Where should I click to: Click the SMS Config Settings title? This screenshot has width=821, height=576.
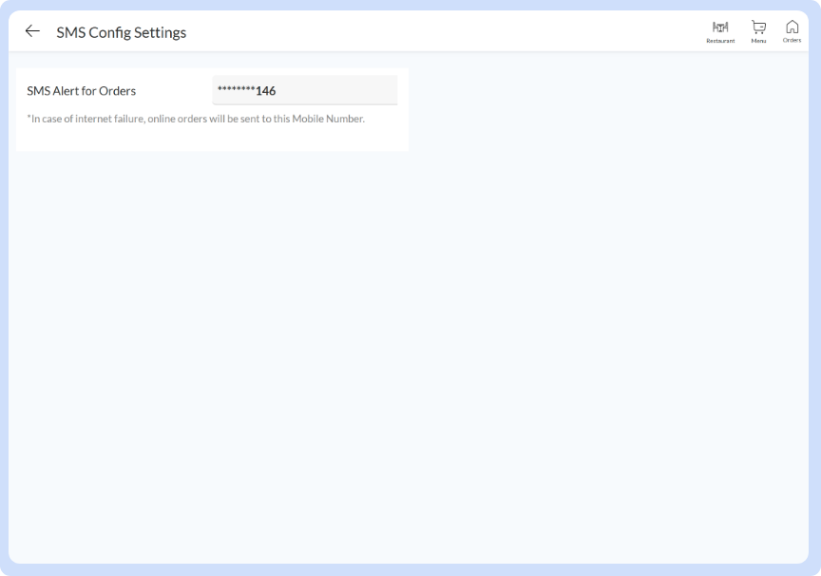point(122,31)
